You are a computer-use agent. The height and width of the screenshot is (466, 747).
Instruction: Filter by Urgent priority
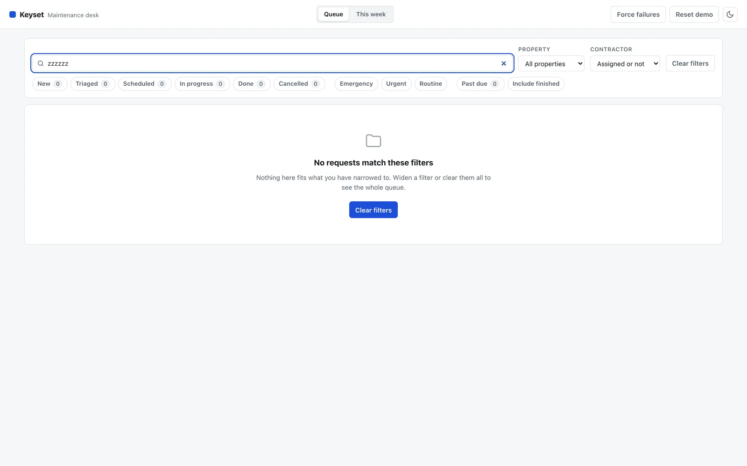(396, 84)
